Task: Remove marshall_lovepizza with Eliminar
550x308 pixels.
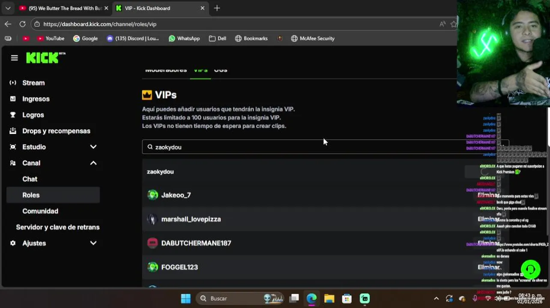Action: (x=488, y=219)
